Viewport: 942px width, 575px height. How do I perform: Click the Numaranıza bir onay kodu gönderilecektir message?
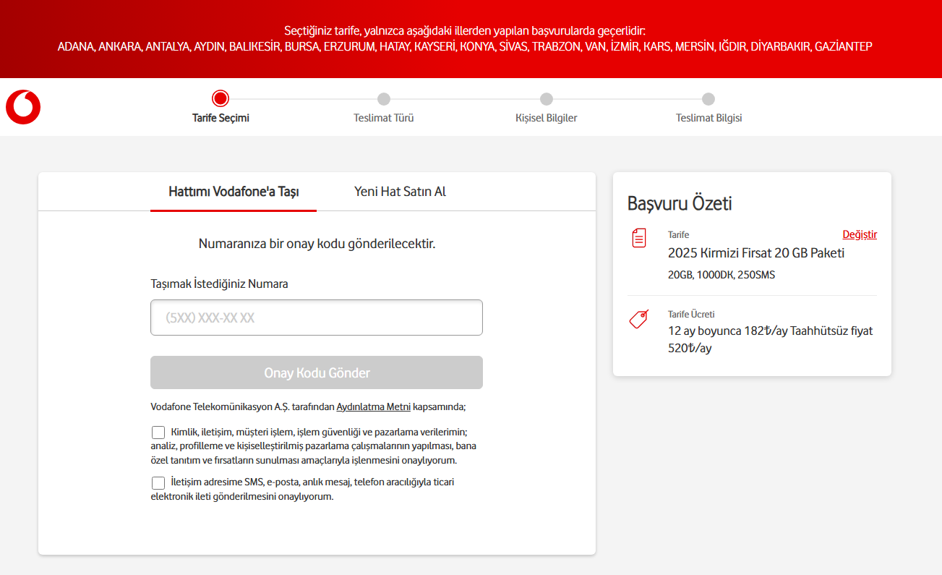317,244
